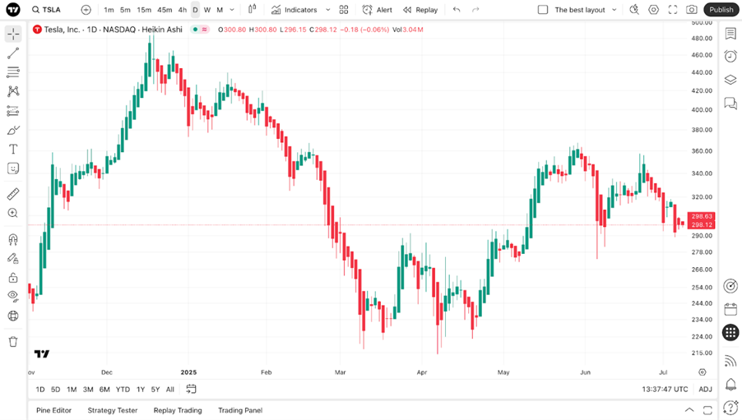Select 1m timeframe

(109, 10)
